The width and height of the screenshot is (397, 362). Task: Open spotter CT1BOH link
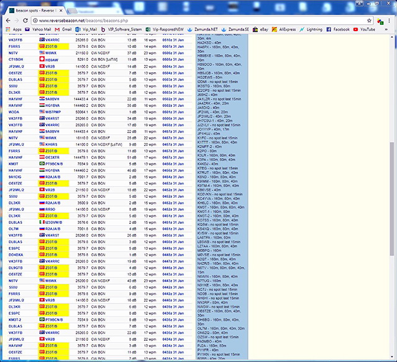click(x=16, y=60)
